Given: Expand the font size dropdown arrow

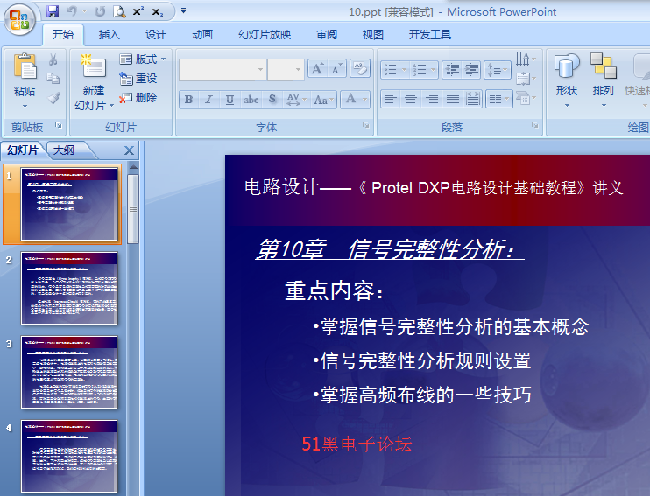Looking at the screenshot, I should [298, 70].
